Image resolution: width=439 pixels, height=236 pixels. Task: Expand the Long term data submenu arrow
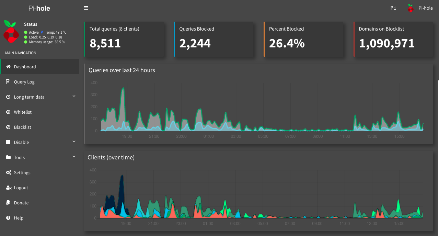[74, 97]
